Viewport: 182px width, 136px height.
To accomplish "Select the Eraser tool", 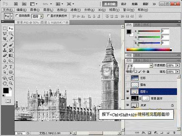I will (x=5, y=55).
